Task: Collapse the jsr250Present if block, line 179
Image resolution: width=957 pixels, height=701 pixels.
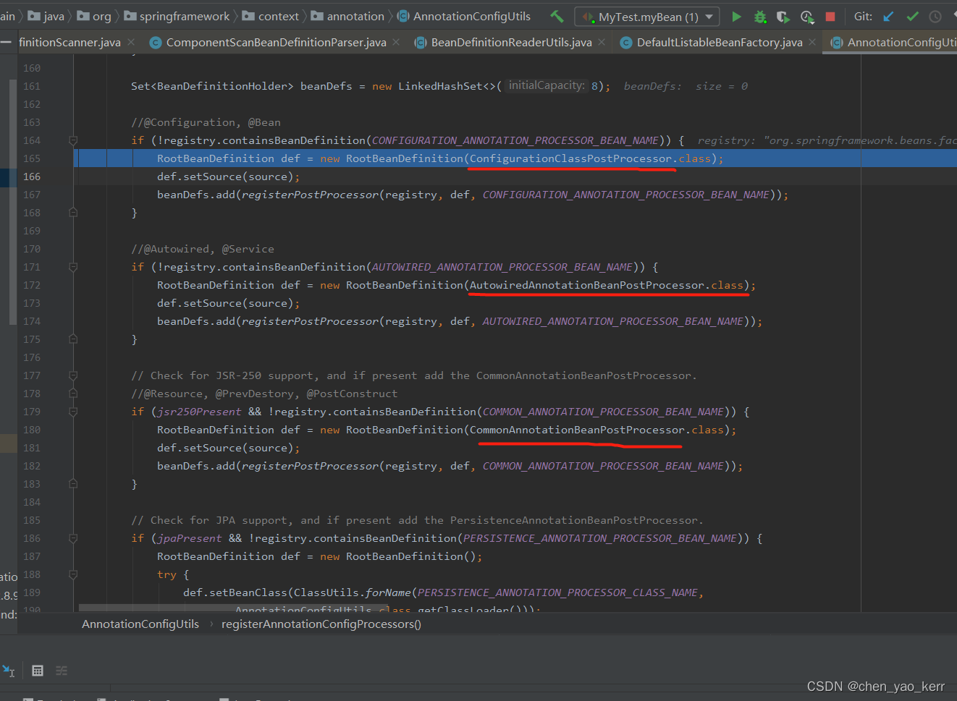Action: point(73,412)
